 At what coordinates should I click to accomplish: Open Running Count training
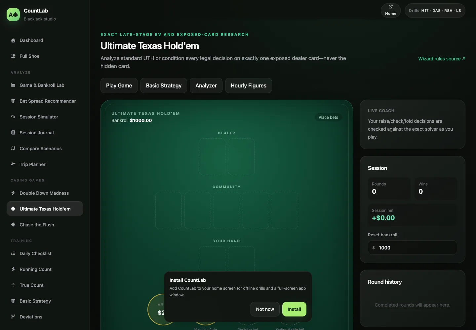45,269
